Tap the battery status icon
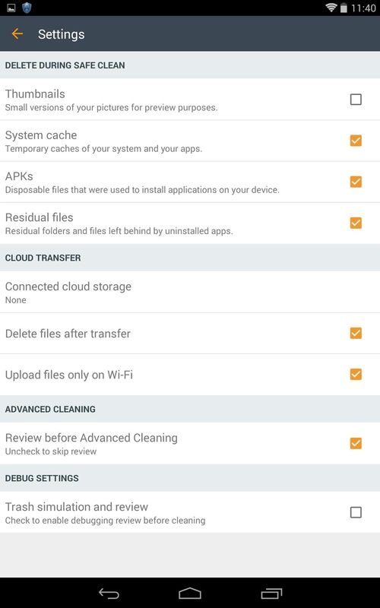The height and width of the screenshot is (608, 380). [x=344, y=8]
